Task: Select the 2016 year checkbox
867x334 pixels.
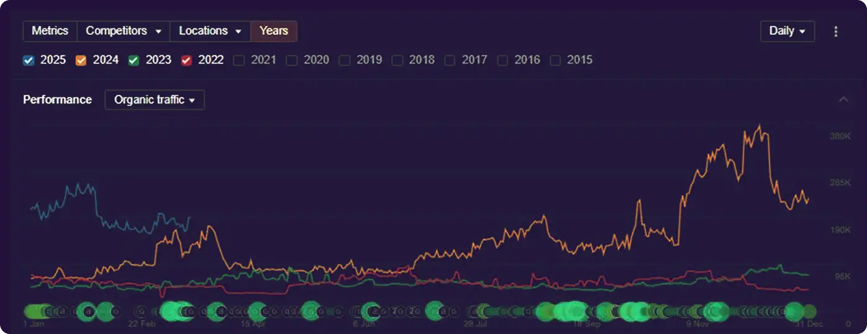Action: [x=503, y=60]
